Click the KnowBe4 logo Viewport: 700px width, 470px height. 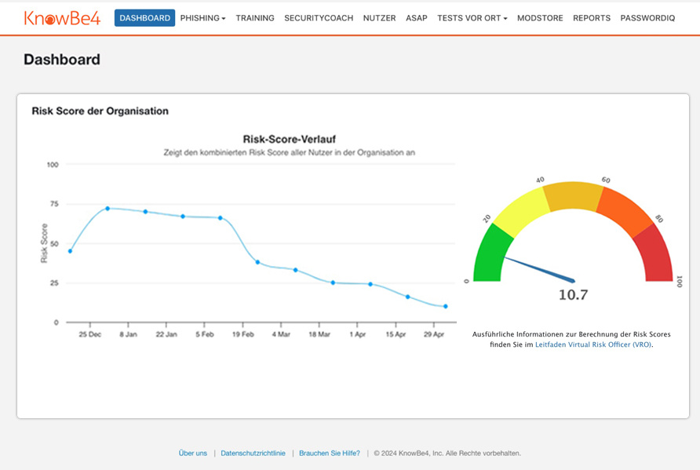coord(62,18)
